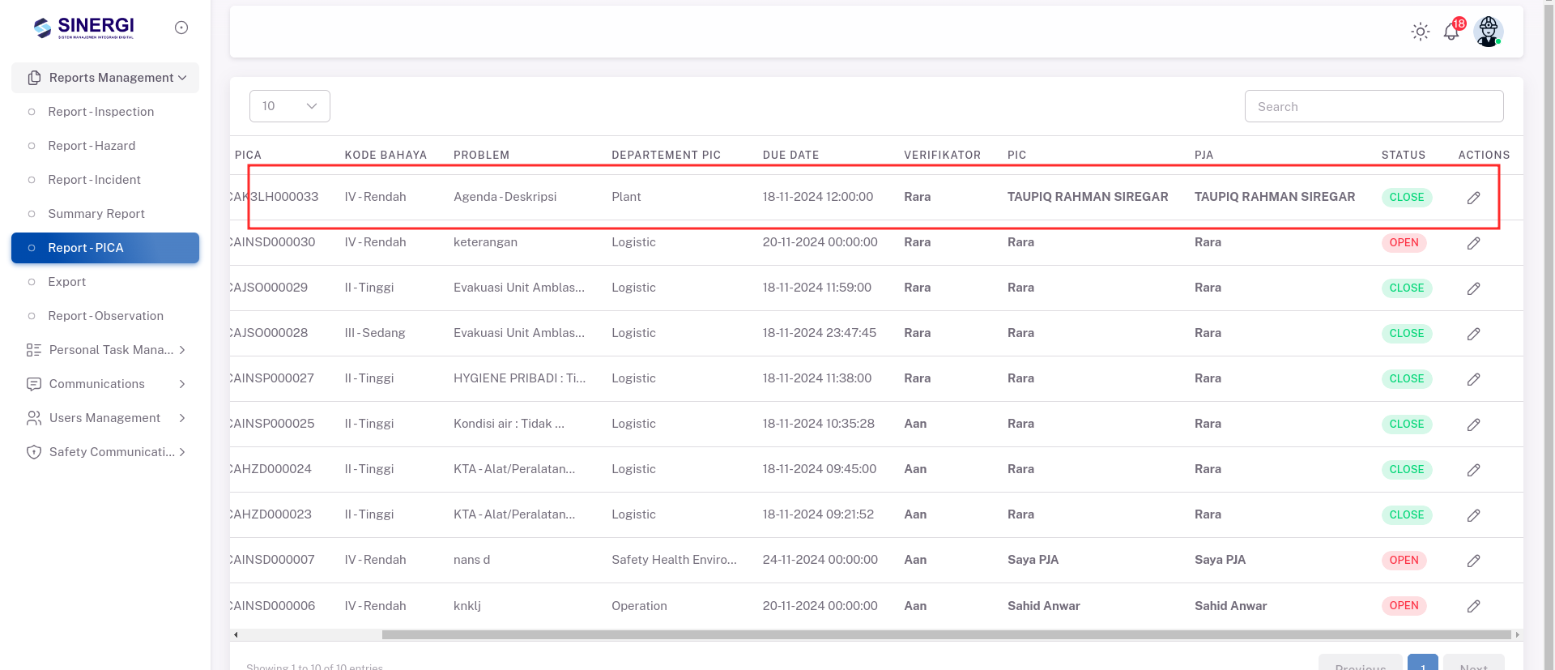Click the Safety Communication shield icon
Image resolution: width=1555 pixels, height=670 pixels.
coord(34,452)
